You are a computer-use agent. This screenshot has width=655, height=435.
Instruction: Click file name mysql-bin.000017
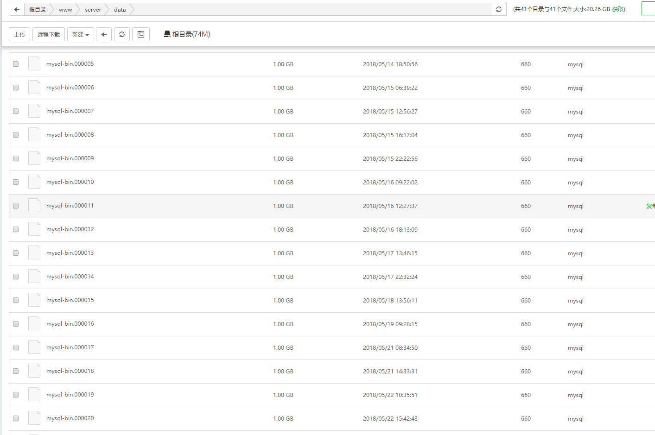coord(70,347)
